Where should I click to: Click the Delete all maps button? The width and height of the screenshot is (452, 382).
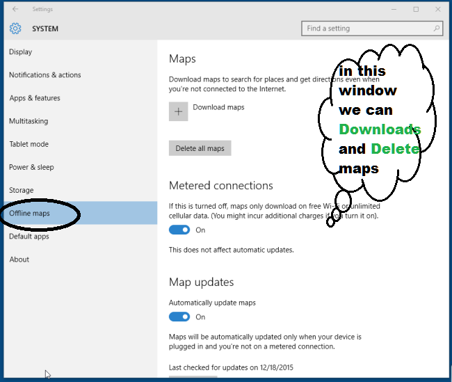coord(200,148)
